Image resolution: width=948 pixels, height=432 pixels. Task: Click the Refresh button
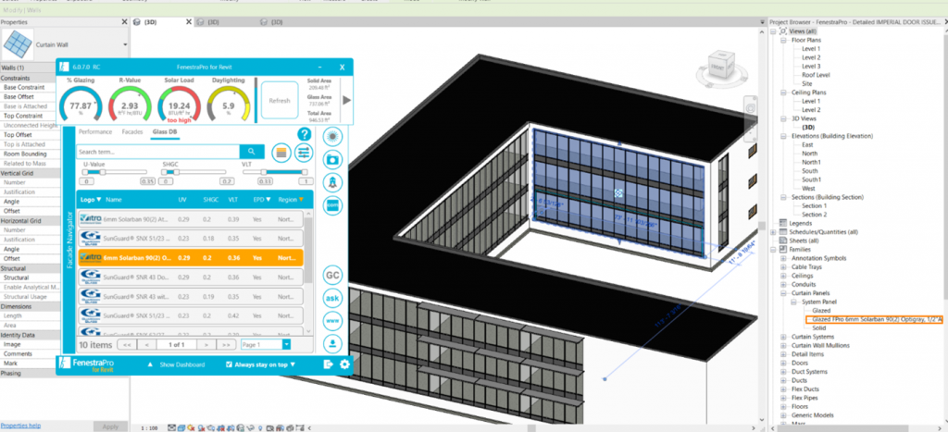click(280, 100)
